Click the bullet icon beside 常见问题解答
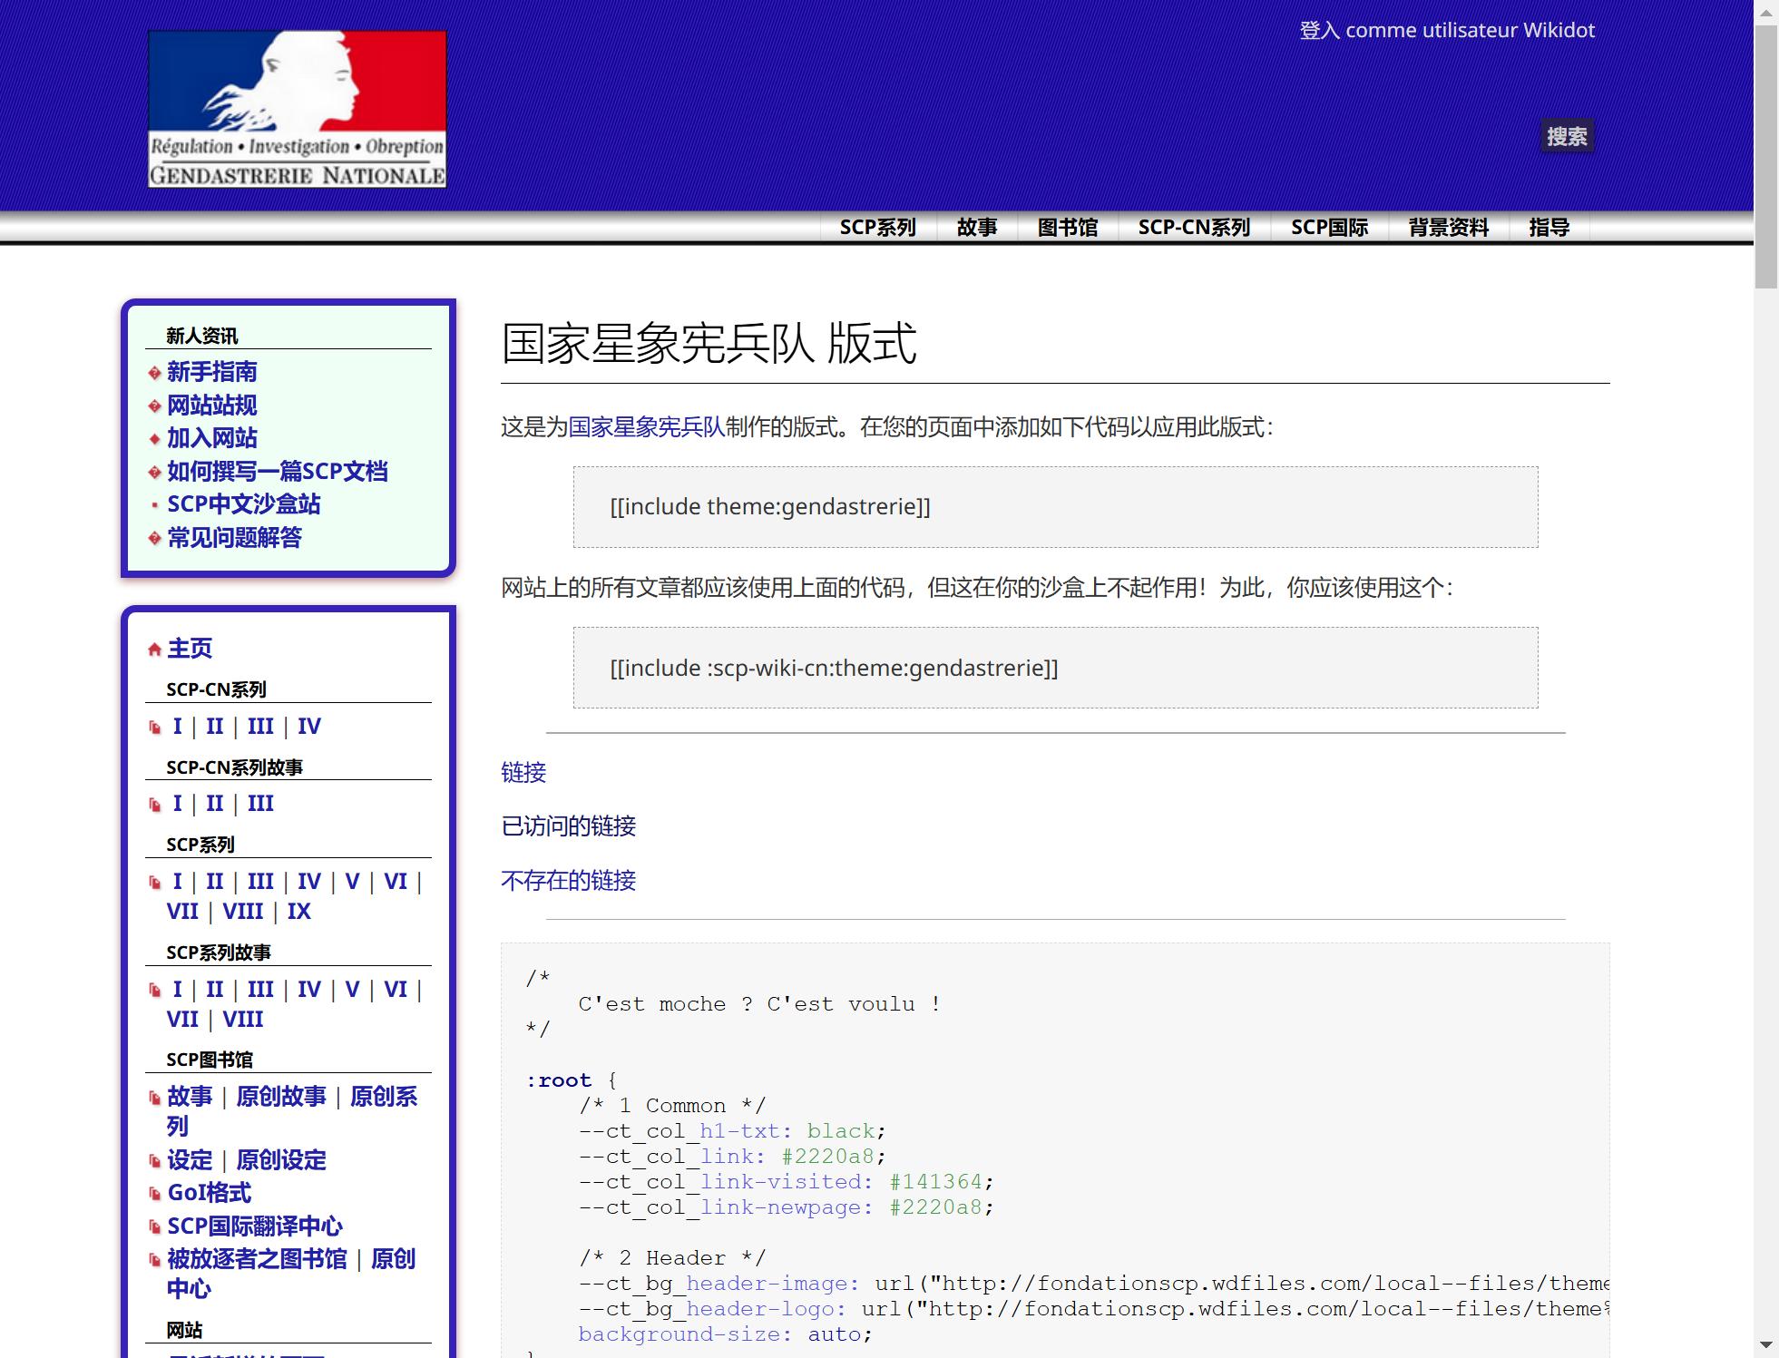 pos(154,539)
